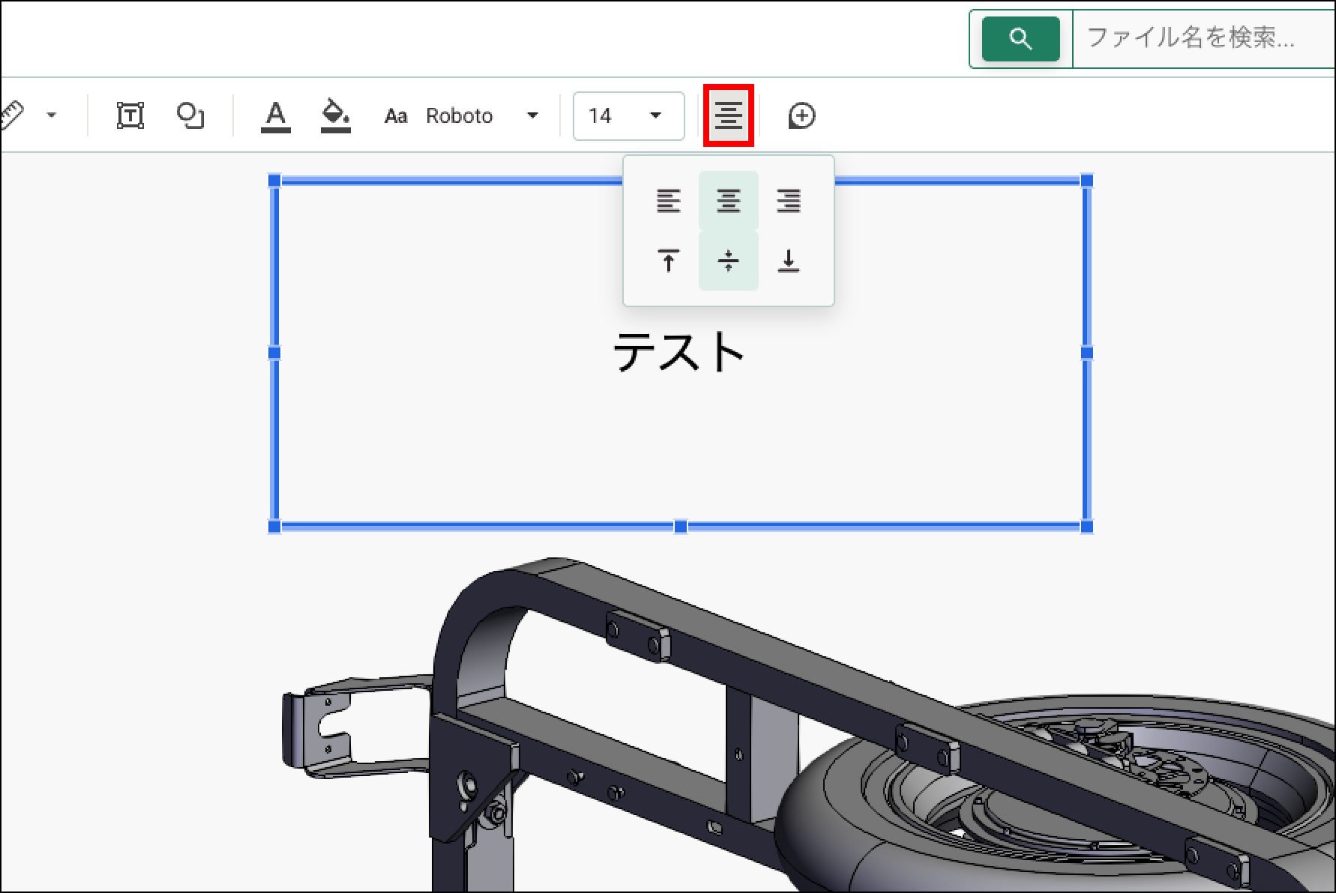
Task: Click the add comment icon
Action: (801, 115)
